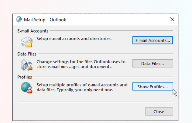This screenshot has height=123, width=192.
Task: Click the Close button at the bottom
Action: (159, 112)
